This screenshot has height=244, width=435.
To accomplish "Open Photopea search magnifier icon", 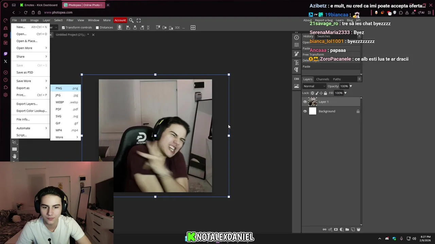I will point(131,20).
